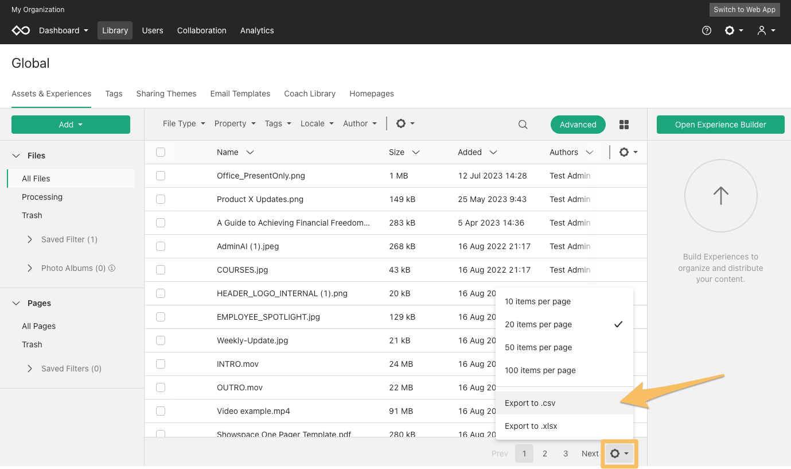791x469 pixels.
Task: Go to page 2
Action: (x=545, y=454)
